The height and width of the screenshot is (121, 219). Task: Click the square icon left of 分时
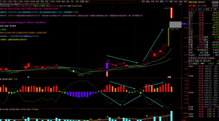click(1, 1)
